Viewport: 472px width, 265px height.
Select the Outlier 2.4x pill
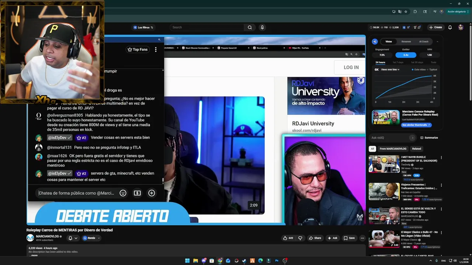tap(406, 55)
